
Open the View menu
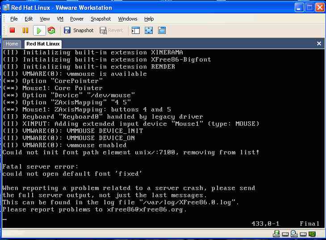[x=45, y=19]
